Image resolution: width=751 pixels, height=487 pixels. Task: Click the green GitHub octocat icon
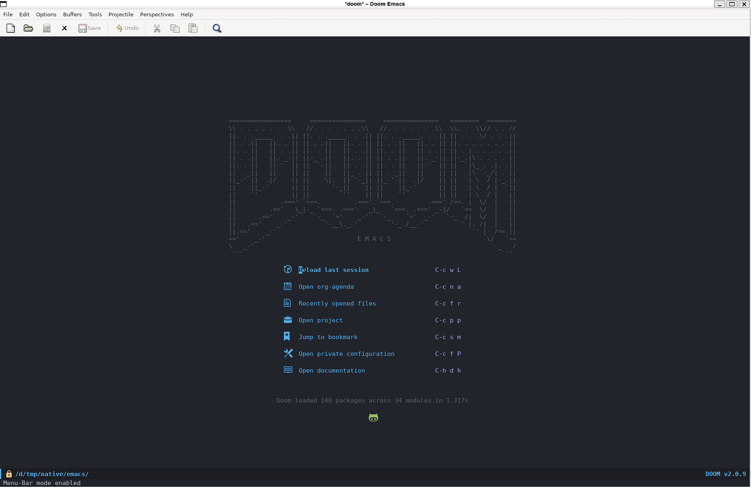373,417
